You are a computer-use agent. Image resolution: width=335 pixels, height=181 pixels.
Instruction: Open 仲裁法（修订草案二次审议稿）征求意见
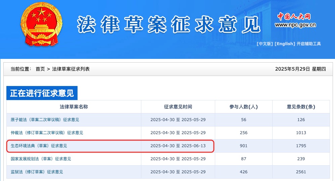coord(47,133)
